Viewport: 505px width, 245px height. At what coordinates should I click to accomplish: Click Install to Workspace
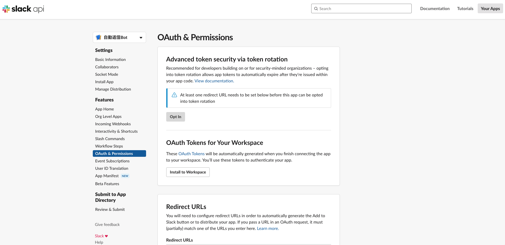(188, 172)
